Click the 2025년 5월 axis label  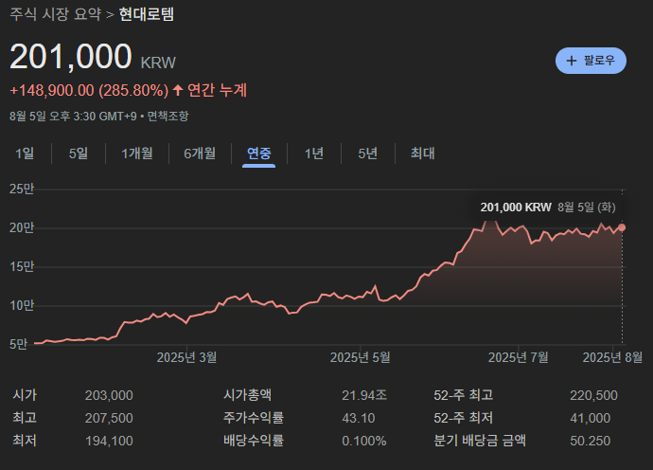coord(361,357)
